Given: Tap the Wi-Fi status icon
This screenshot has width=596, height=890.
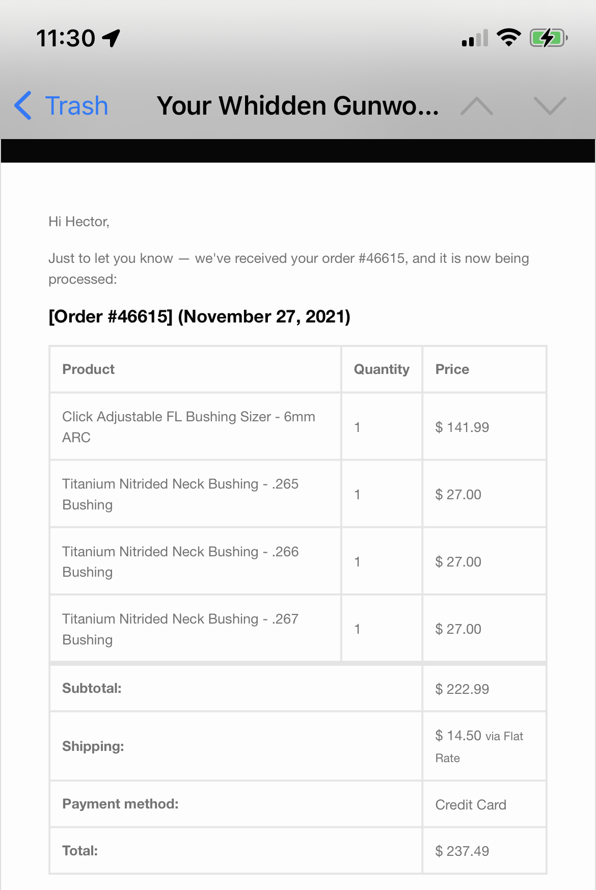Looking at the screenshot, I should pos(508,38).
